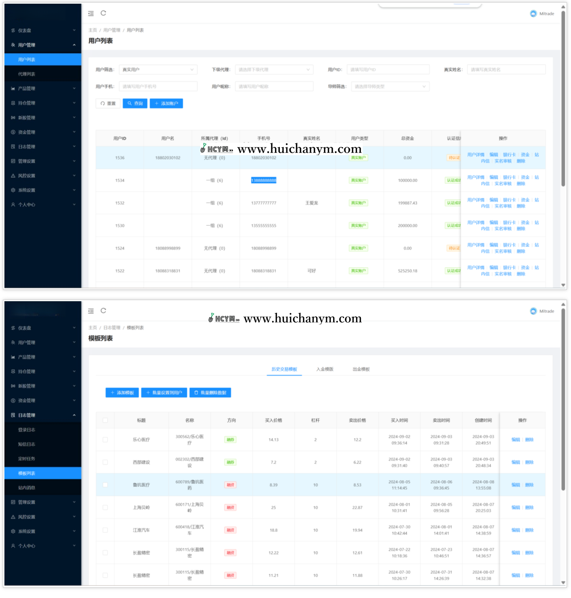The width and height of the screenshot is (571, 598).
Task: Open the 下级代理 dropdown
Action: coord(274,70)
